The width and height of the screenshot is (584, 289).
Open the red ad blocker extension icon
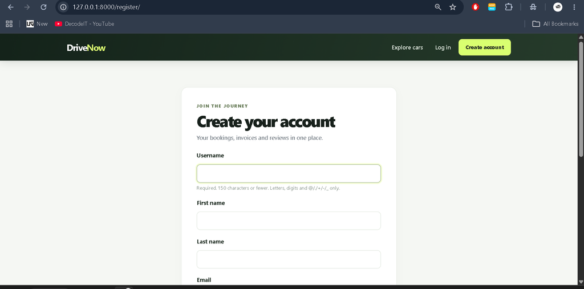[475, 7]
